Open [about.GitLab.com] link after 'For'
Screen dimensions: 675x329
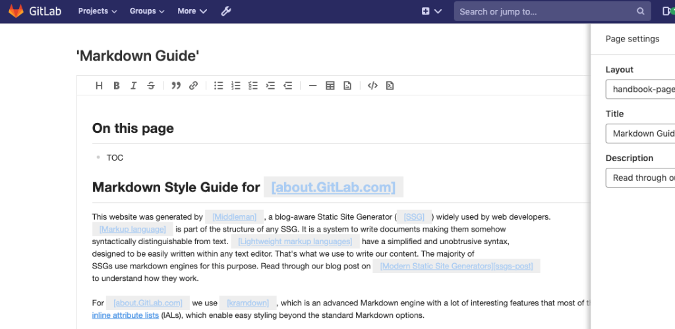(x=148, y=303)
